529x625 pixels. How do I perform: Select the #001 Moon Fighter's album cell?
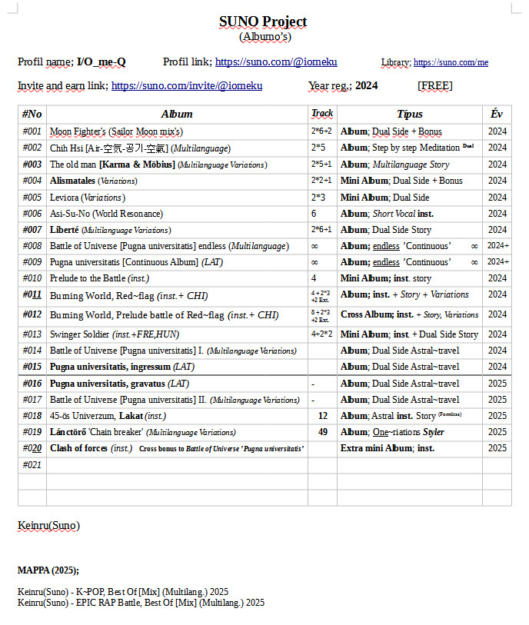point(177,131)
